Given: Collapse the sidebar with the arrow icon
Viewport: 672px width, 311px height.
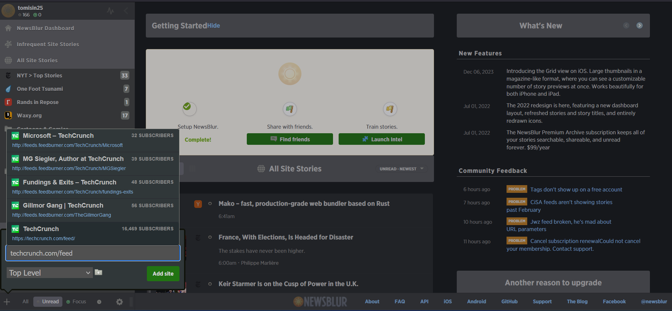Looking at the screenshot, I should click(x=126, y=11).
